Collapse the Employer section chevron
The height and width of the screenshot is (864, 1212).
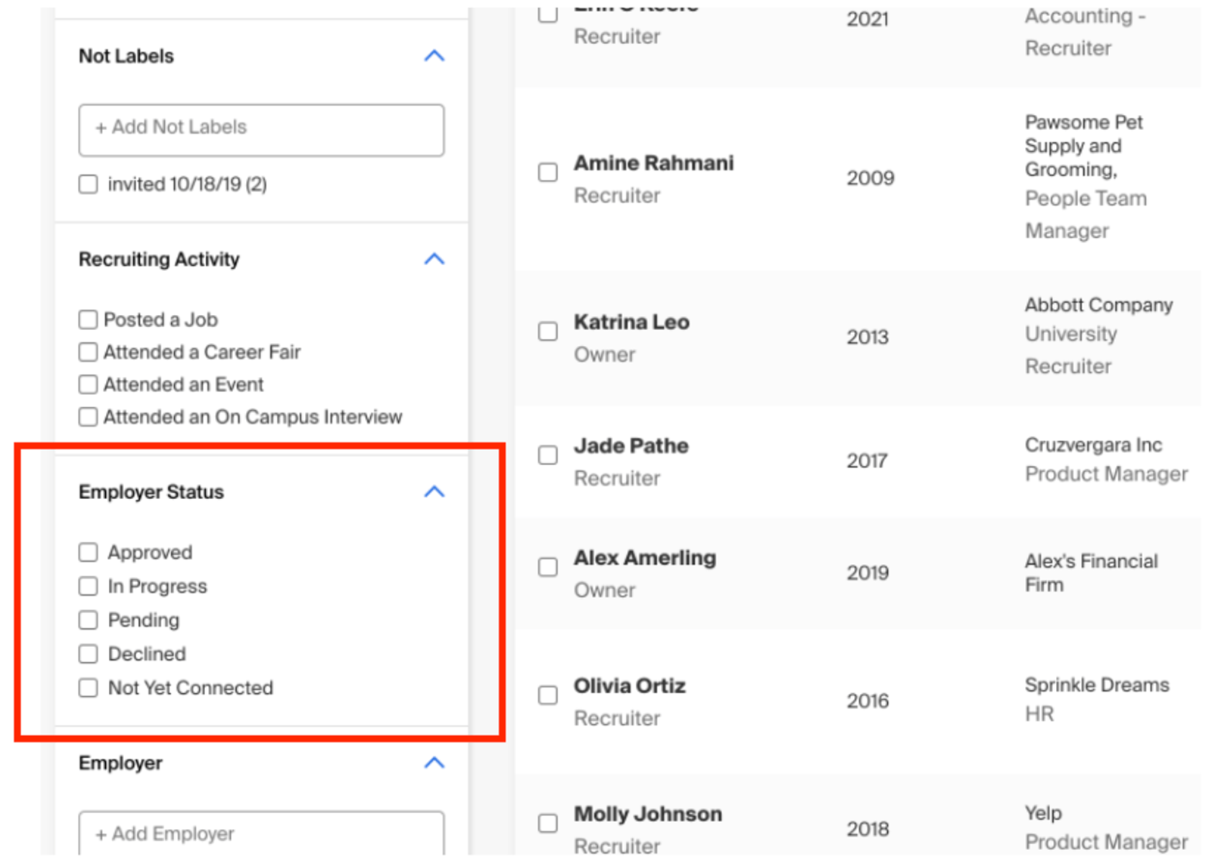[x=434, y=763]
